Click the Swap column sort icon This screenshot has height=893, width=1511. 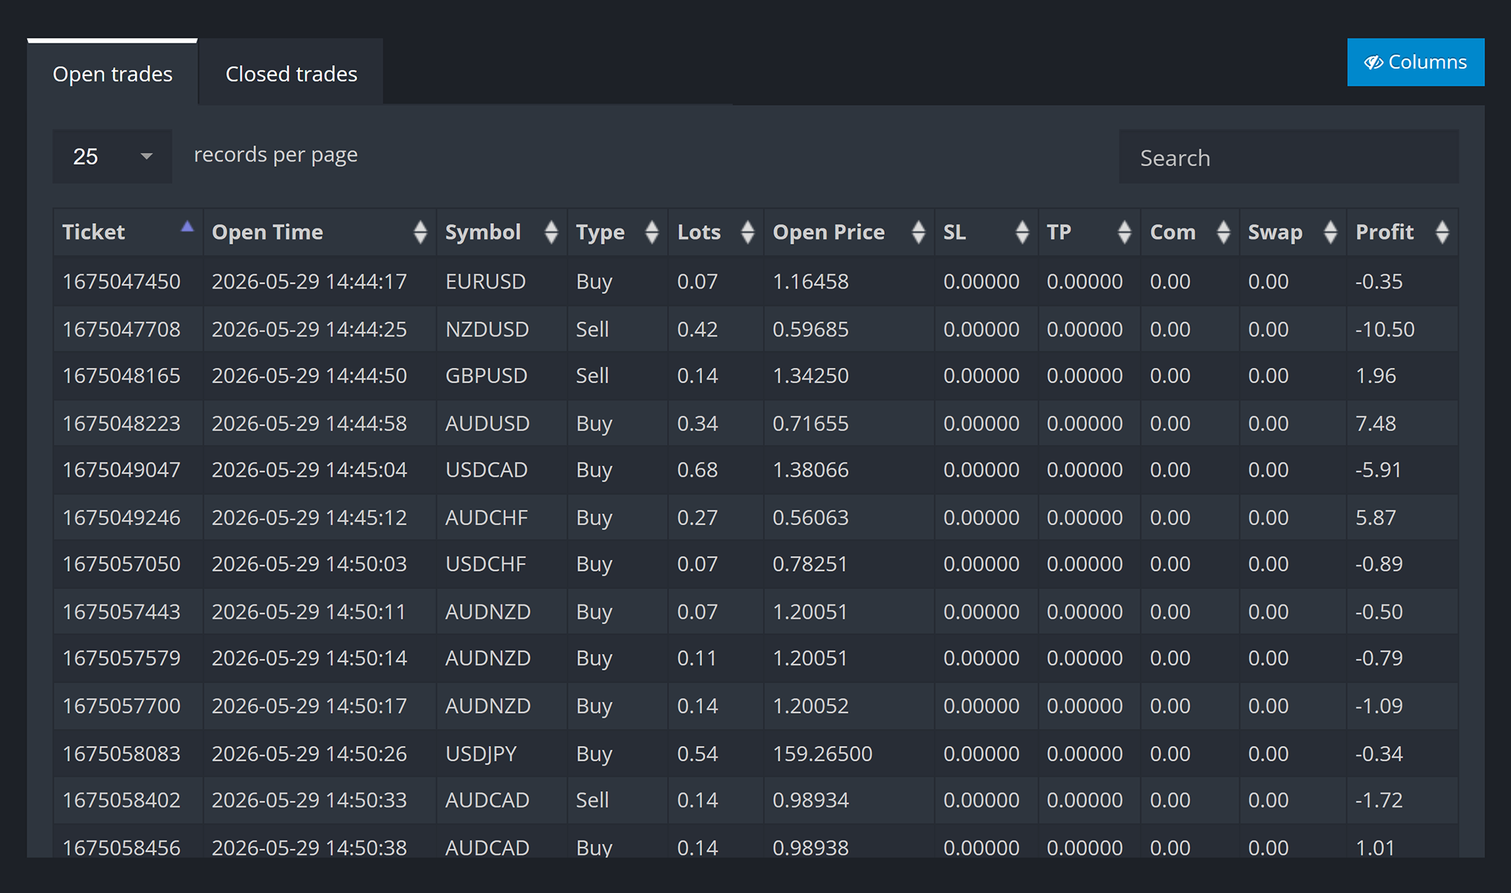pos(1330,232)
